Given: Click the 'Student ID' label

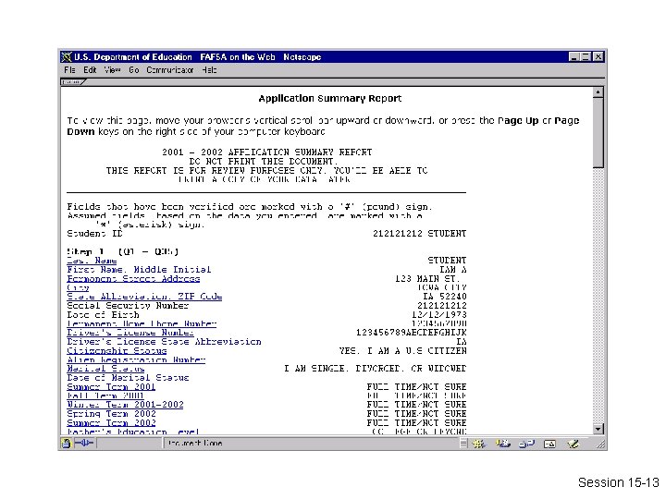Looking at the screenshot, I should [94, 234].
